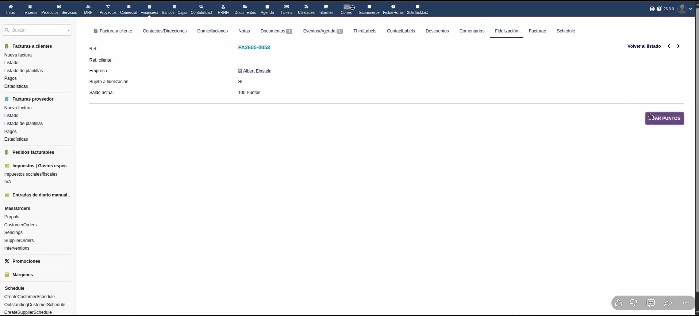This screenshot has height=316, width=699.
Task: Click the thumbs down feedback icon
Action: coord(633,303)
